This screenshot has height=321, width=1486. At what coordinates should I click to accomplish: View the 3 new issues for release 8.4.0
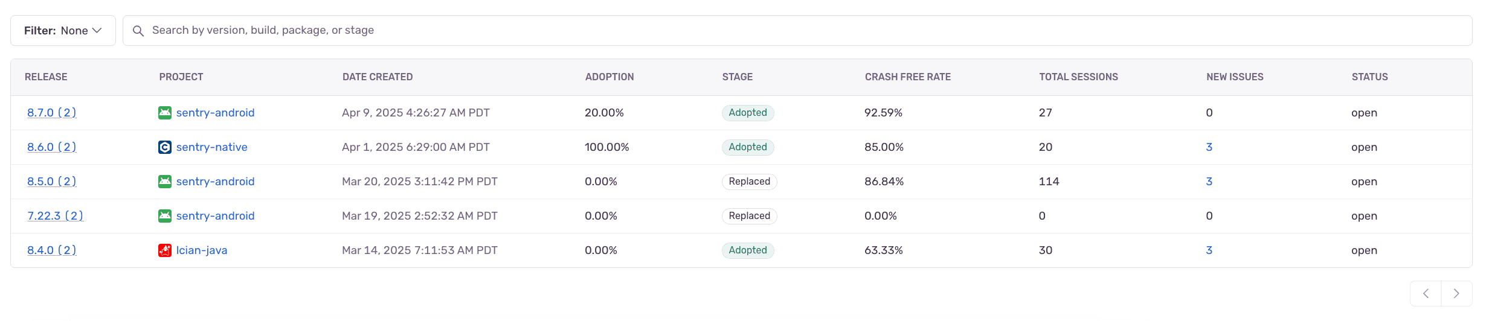pos(1209,250)
